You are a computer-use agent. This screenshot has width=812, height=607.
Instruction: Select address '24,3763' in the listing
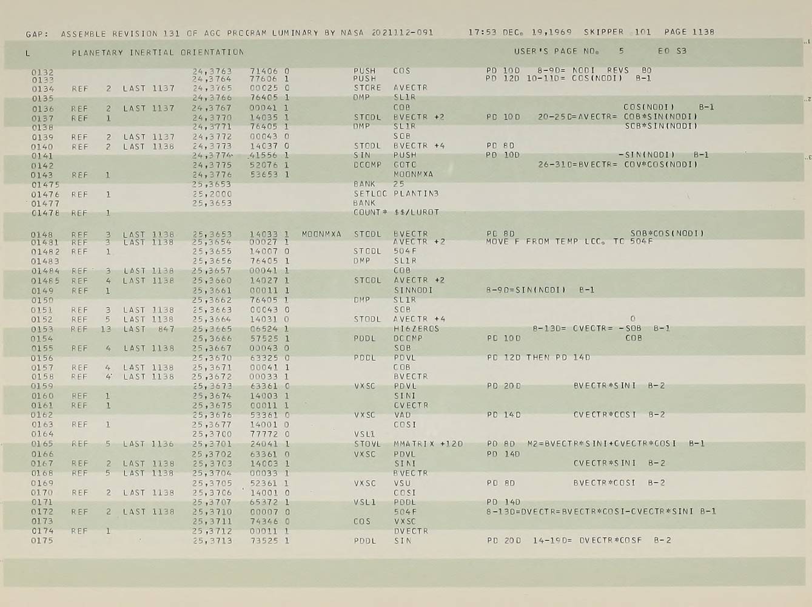[x=212, y=72]
